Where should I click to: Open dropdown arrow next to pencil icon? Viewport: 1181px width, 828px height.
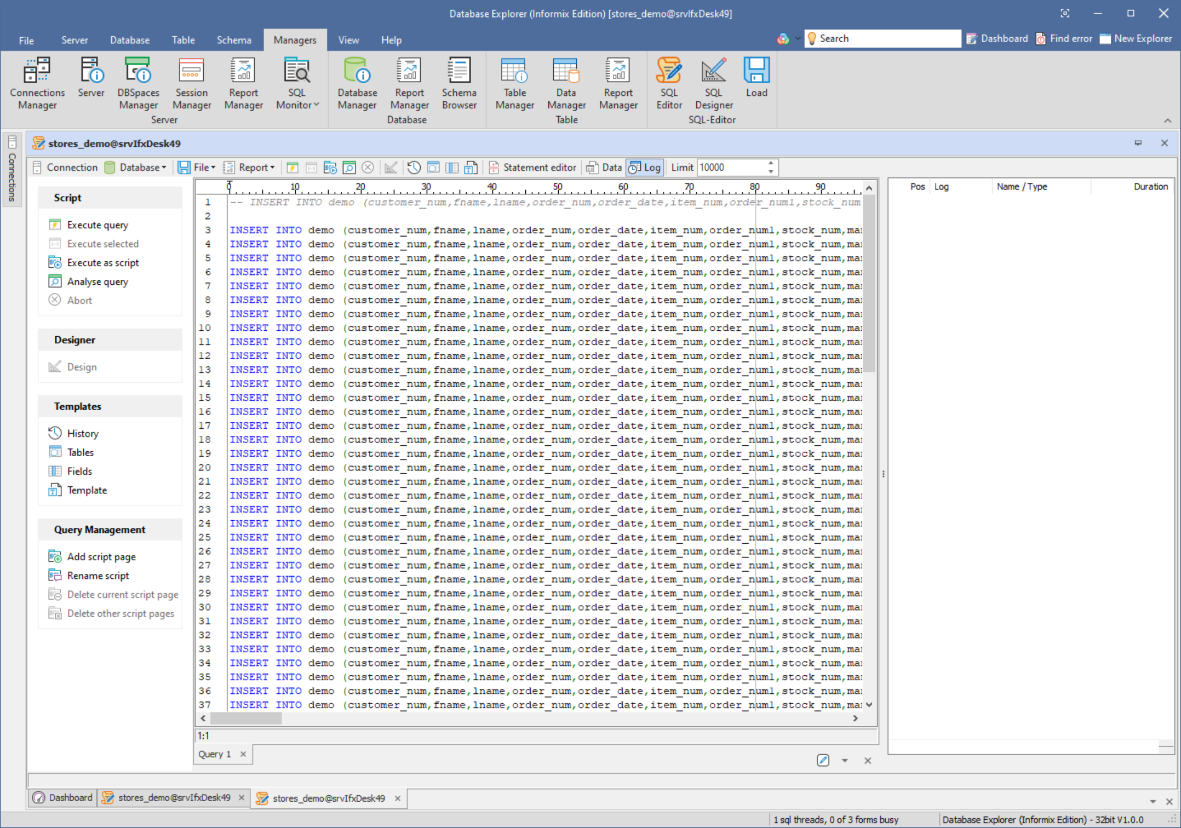(845, 760)
